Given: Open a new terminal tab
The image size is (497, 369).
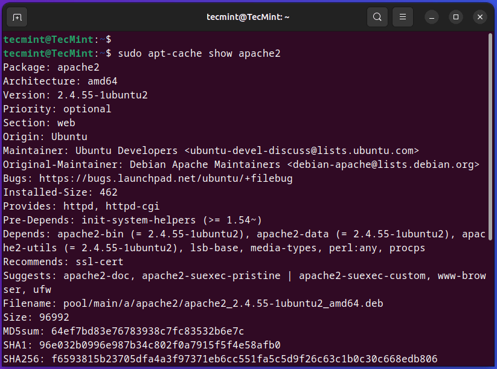Looking at the screenshot, I should pyautogui.click(x=17, y=17).
